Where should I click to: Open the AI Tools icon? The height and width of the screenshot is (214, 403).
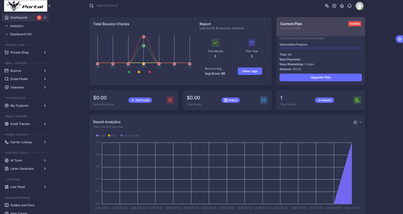click(6, 160)
